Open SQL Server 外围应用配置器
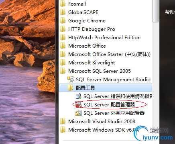 (114, 113)
